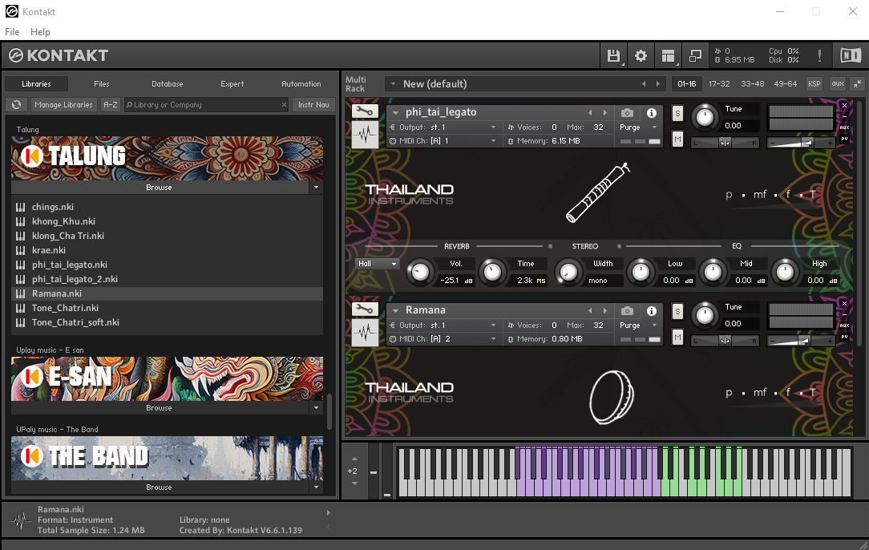Click the reverb Vol. knob
This screenshot has height=550, width=869.
419,273
